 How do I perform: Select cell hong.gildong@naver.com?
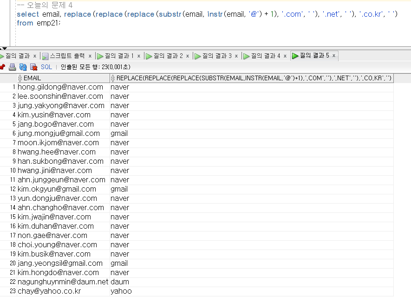64,87
